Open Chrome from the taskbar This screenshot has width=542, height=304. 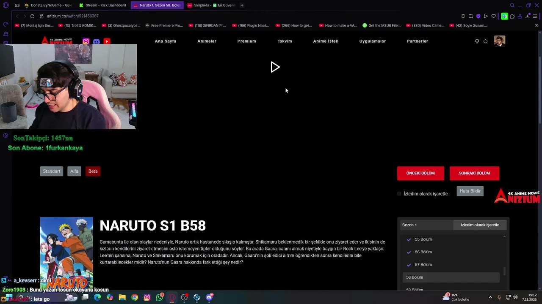(x=135, y=297)
